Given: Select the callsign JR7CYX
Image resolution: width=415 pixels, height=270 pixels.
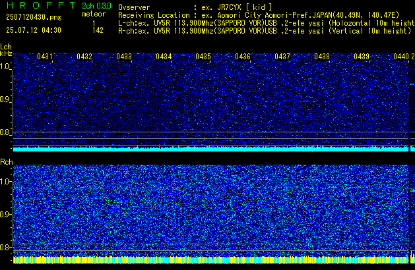Looking at the screenshot, I should [229, 7].
